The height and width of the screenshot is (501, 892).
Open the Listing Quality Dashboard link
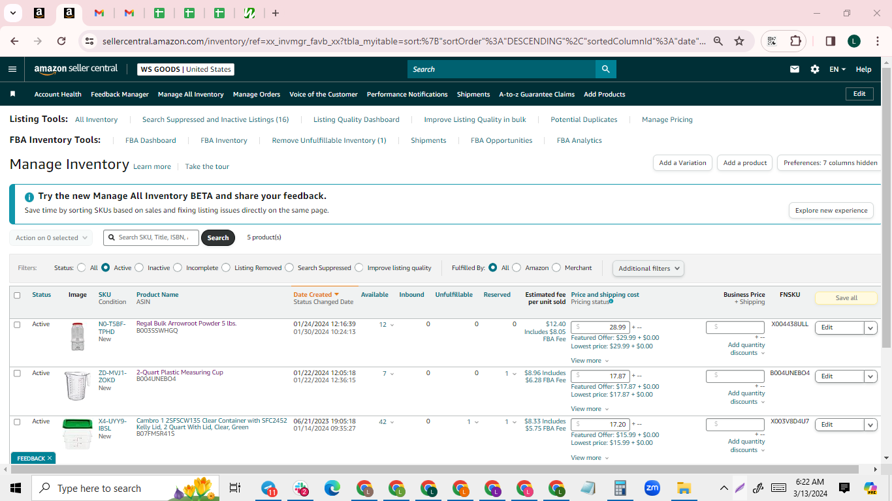point(357,119)
